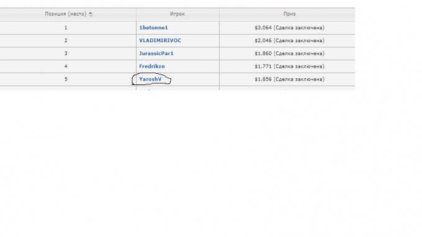
Task: Select position number 4 cell
Action: click(x=68, y=66)
